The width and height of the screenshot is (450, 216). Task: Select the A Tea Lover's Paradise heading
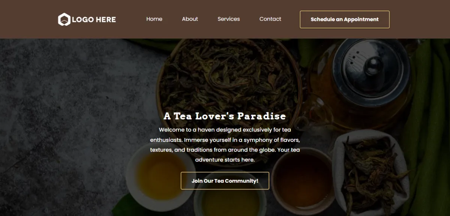tap(225, 116)
